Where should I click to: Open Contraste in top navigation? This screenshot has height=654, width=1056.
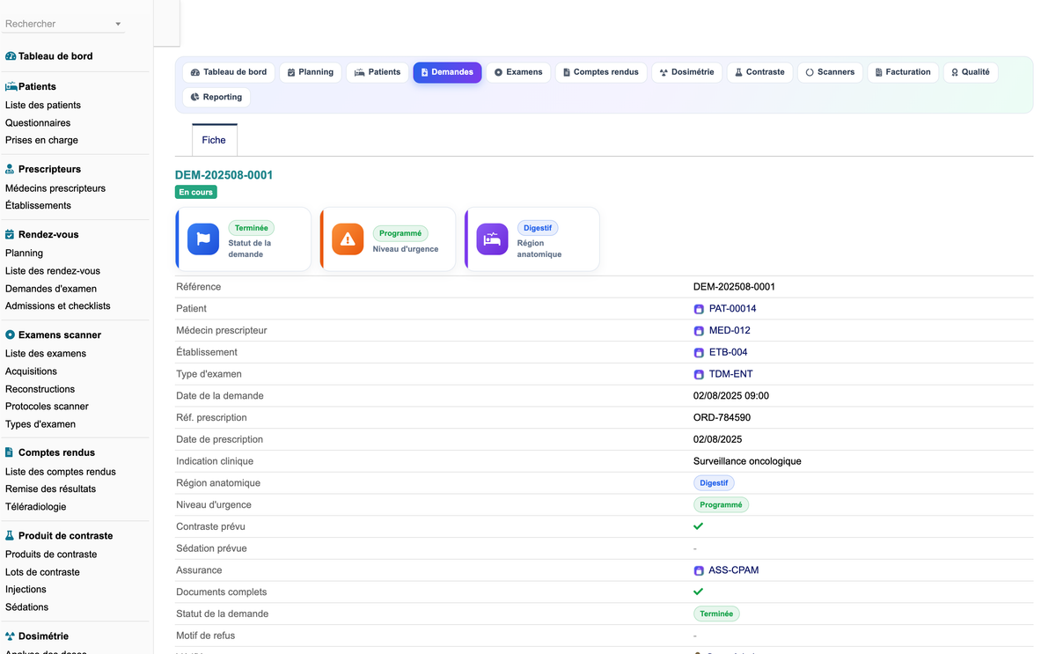tap(759, 72)
